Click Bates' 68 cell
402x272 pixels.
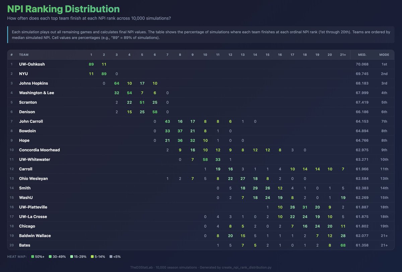343,245
